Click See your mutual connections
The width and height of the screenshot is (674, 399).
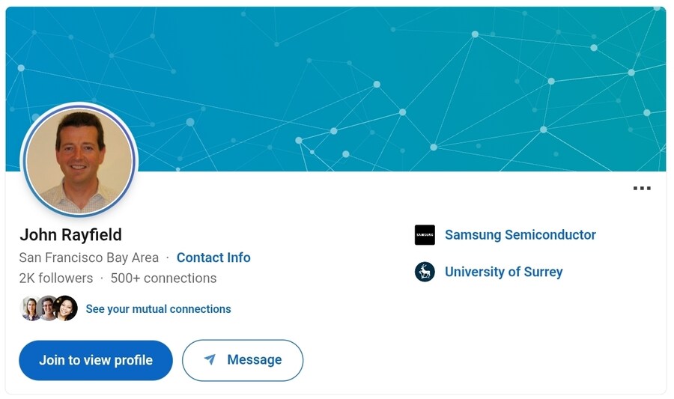(158, 309)
